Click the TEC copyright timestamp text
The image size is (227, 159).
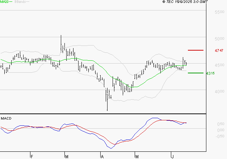click(185, 2)
